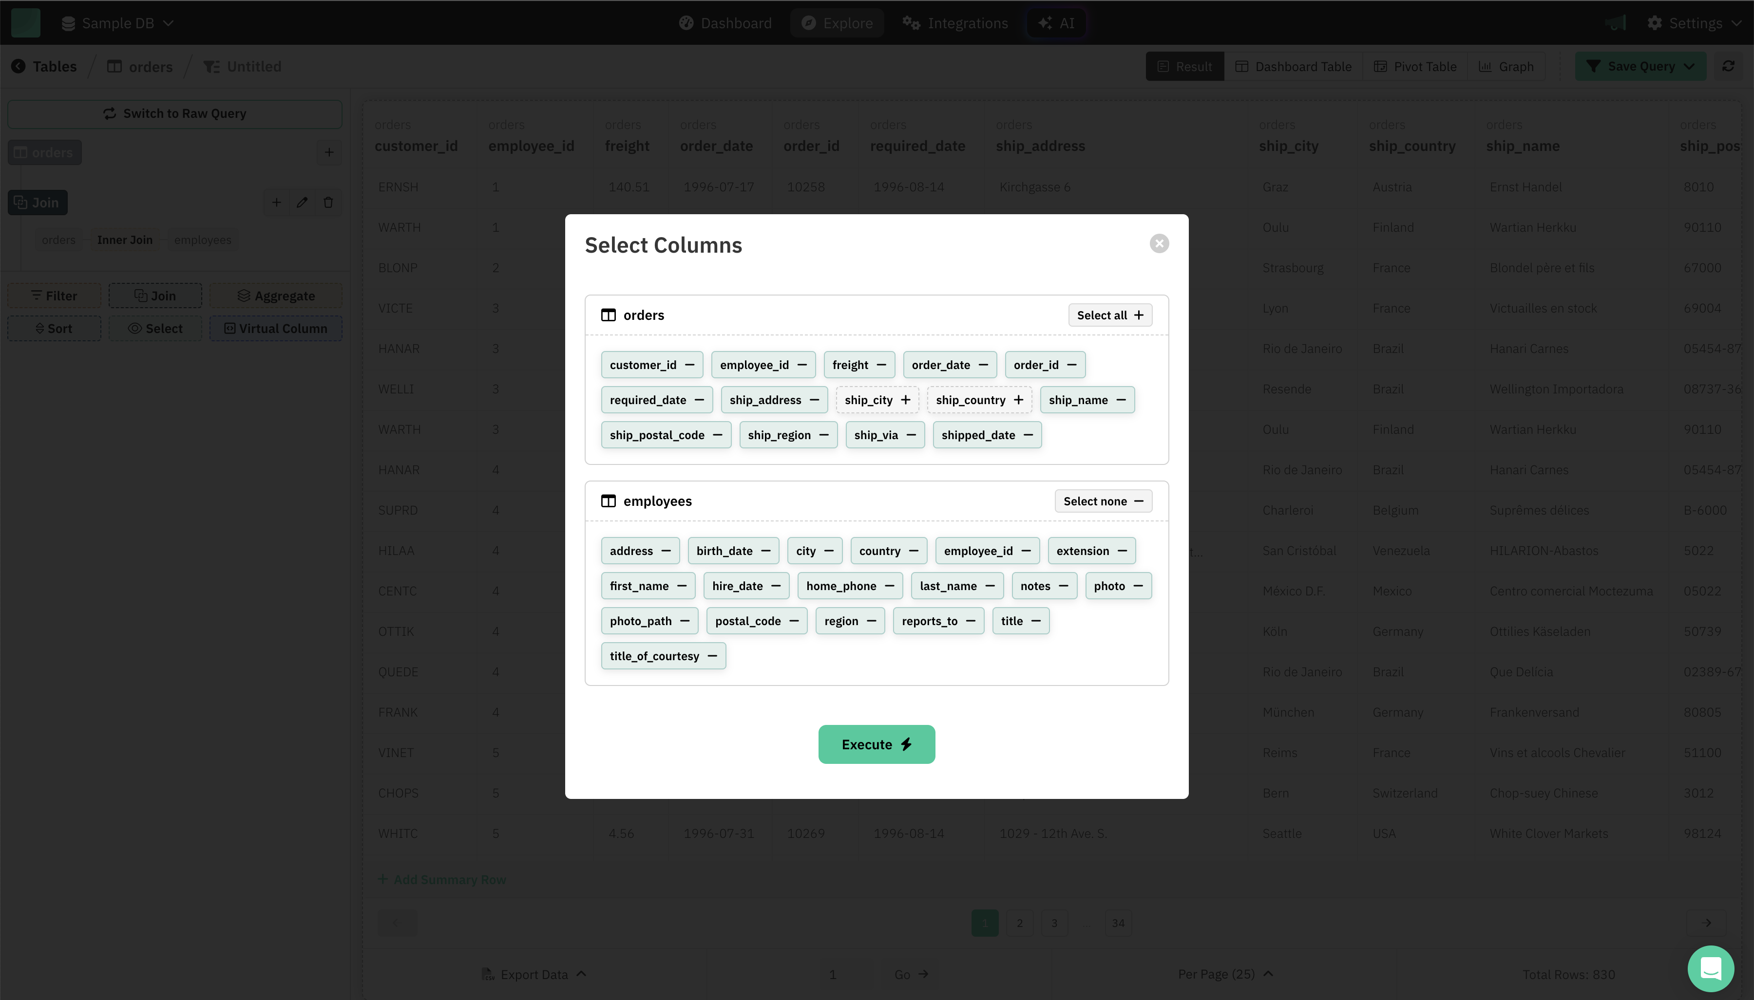Click the Select eye button
The image size is (1754, 1000).
[154, 328]
